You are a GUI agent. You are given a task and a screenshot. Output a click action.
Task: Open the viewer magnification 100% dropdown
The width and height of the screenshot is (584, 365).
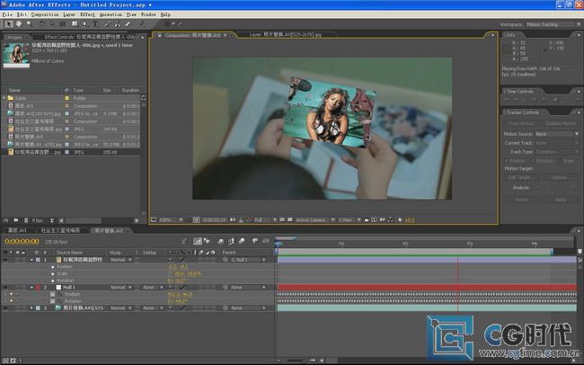tap(171, 220)
